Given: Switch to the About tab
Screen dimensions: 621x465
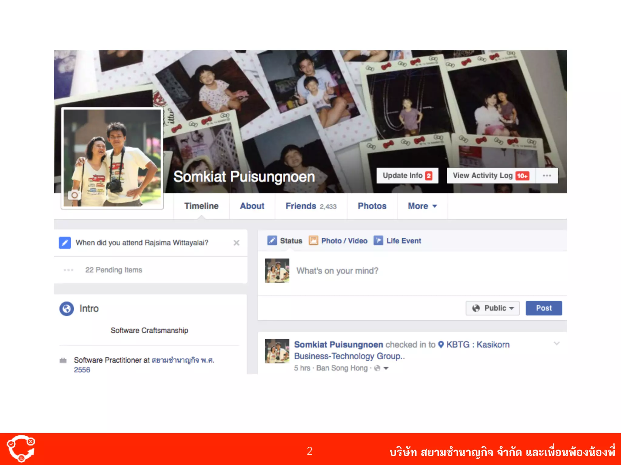Looking at the screenshot, I should coord(252,206).
